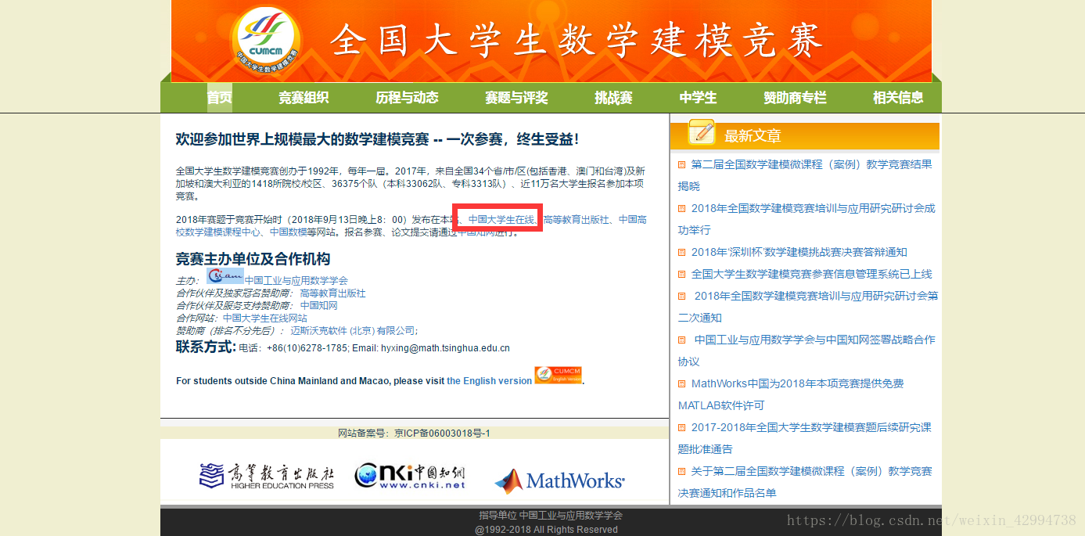Click the 京ICP备06003018号-1 registration text
The width and height of the screenshot is (1085, 536).
click(442, 433)
